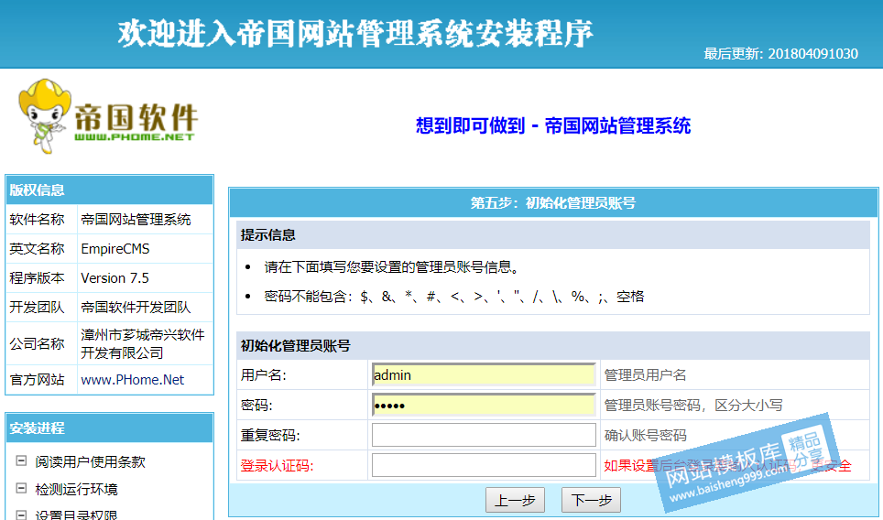883x520 pixels.
Task: Open the www.PHome.Net official website link
Action: click(132, 380)
